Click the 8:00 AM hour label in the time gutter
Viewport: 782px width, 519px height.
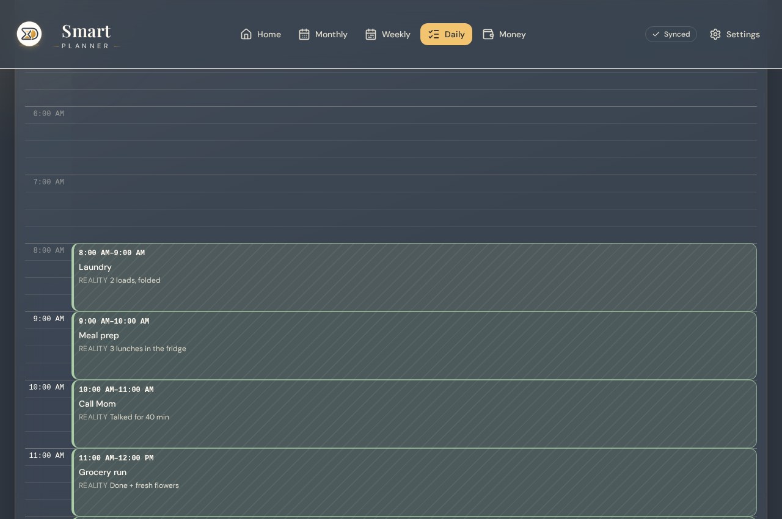(49, 250)
